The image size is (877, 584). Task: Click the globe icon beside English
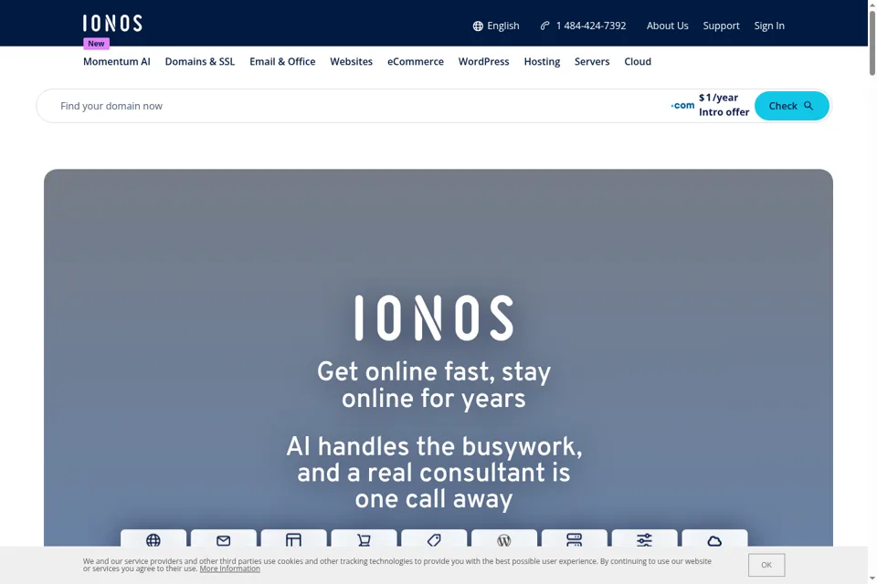click(x=478, y=26)
